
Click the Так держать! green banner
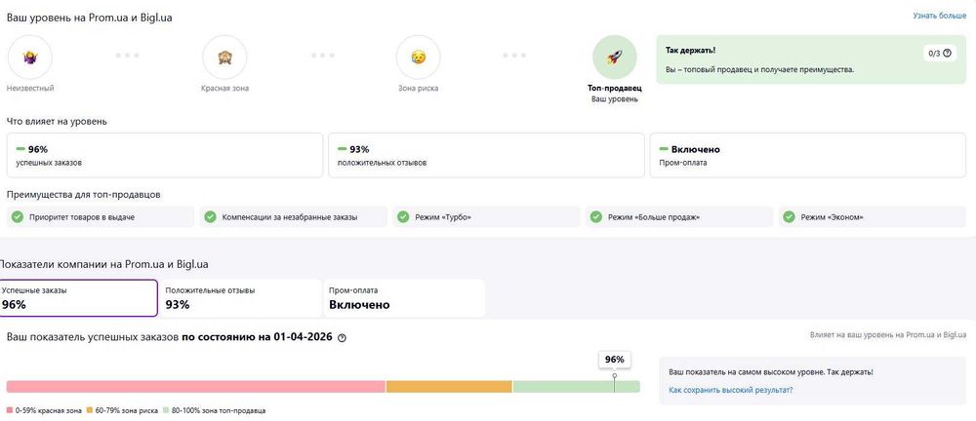tap(811, 59)
